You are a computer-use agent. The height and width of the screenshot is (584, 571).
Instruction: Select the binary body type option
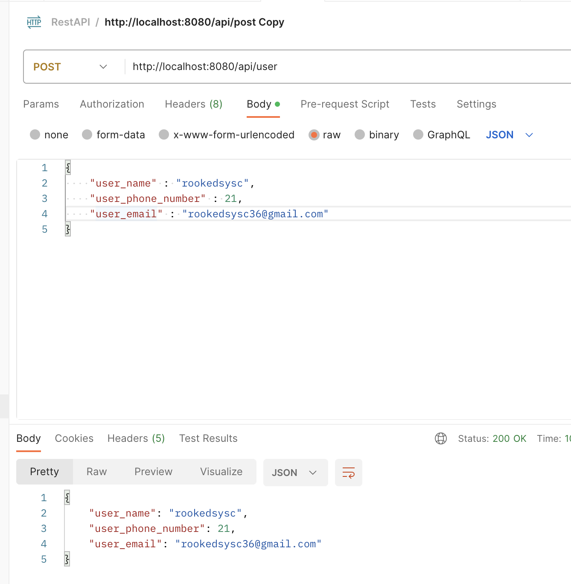tap(360, 135)
